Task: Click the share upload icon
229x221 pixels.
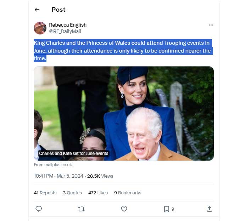Action: pos(209,209)
